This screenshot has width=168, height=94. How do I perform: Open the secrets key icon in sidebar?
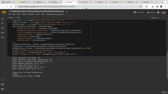2,32
